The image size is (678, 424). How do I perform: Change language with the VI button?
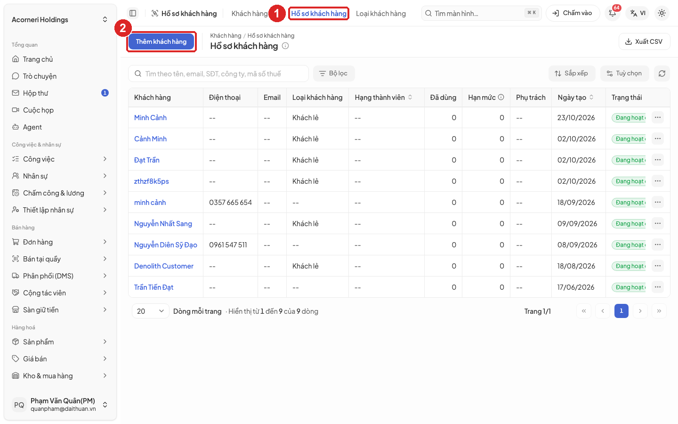[x=638, y=13]
